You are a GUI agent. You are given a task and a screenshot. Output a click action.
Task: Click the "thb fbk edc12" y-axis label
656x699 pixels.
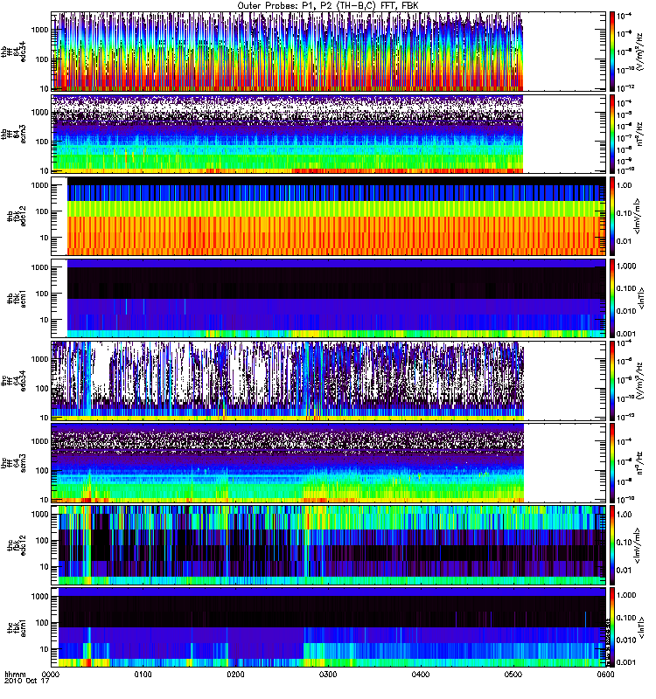point(17,216)
